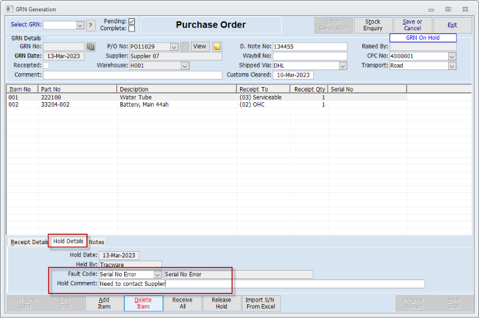Click the GRN On Hold status box
479x318 pixels.
click(x=423, y=38)
